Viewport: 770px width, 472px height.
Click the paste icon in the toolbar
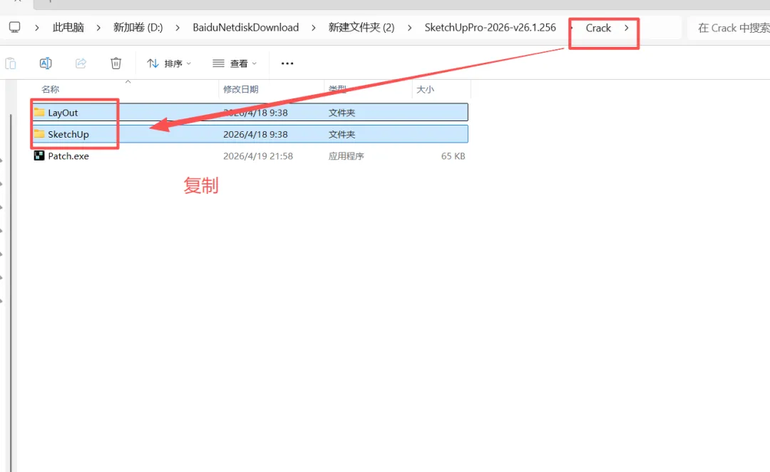[11, 63]
